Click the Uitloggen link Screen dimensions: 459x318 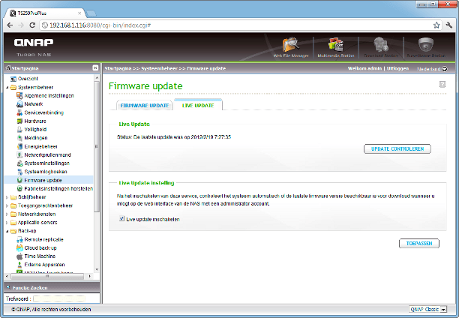[x=397, y=68]
